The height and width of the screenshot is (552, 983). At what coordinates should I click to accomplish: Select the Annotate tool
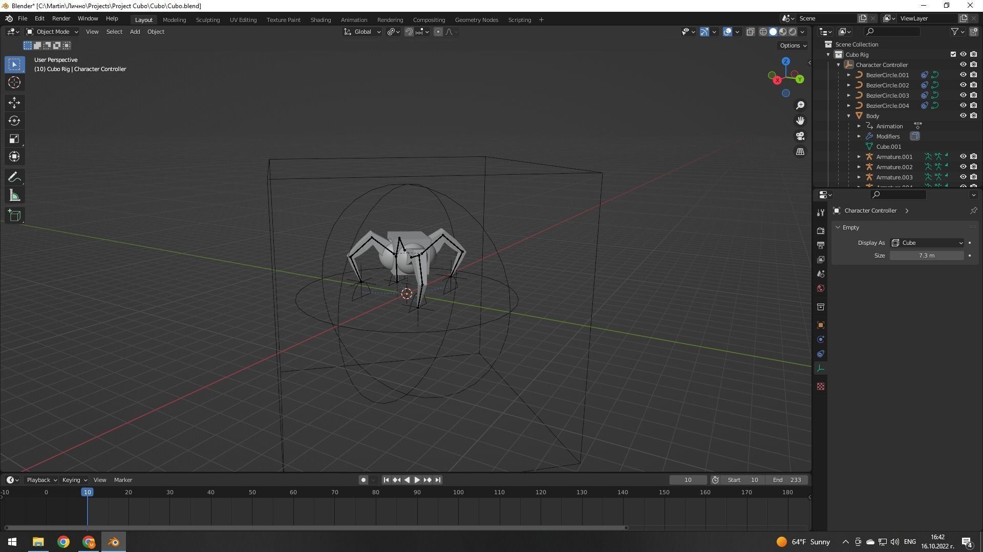14,177
